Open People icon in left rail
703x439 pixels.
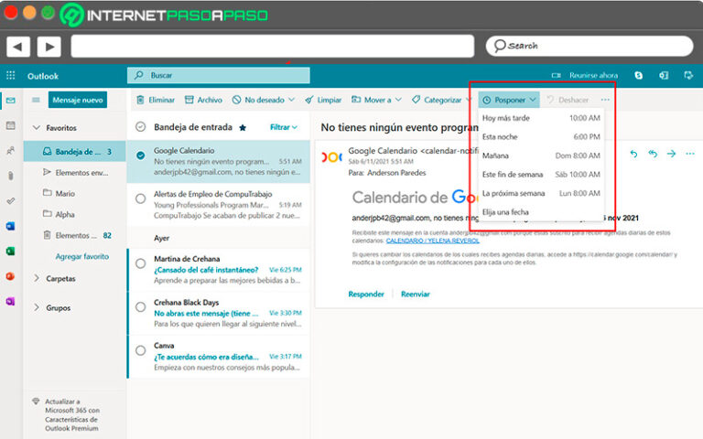click(11, 151)
